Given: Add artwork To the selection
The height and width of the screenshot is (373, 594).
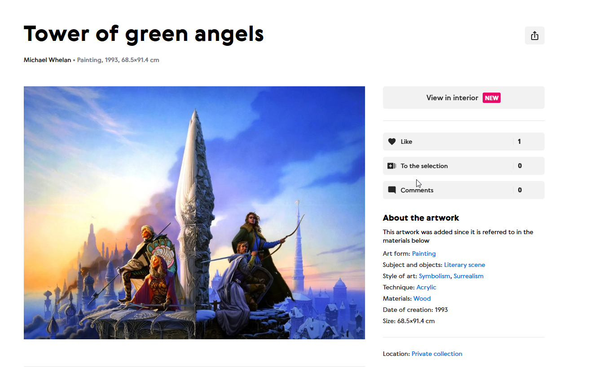Looking at the screenshot, I should point(463,166).
